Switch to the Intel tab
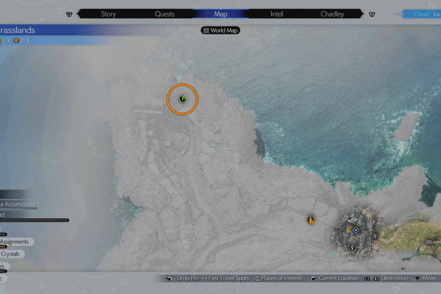441x294 pixels. click(276, 14)
